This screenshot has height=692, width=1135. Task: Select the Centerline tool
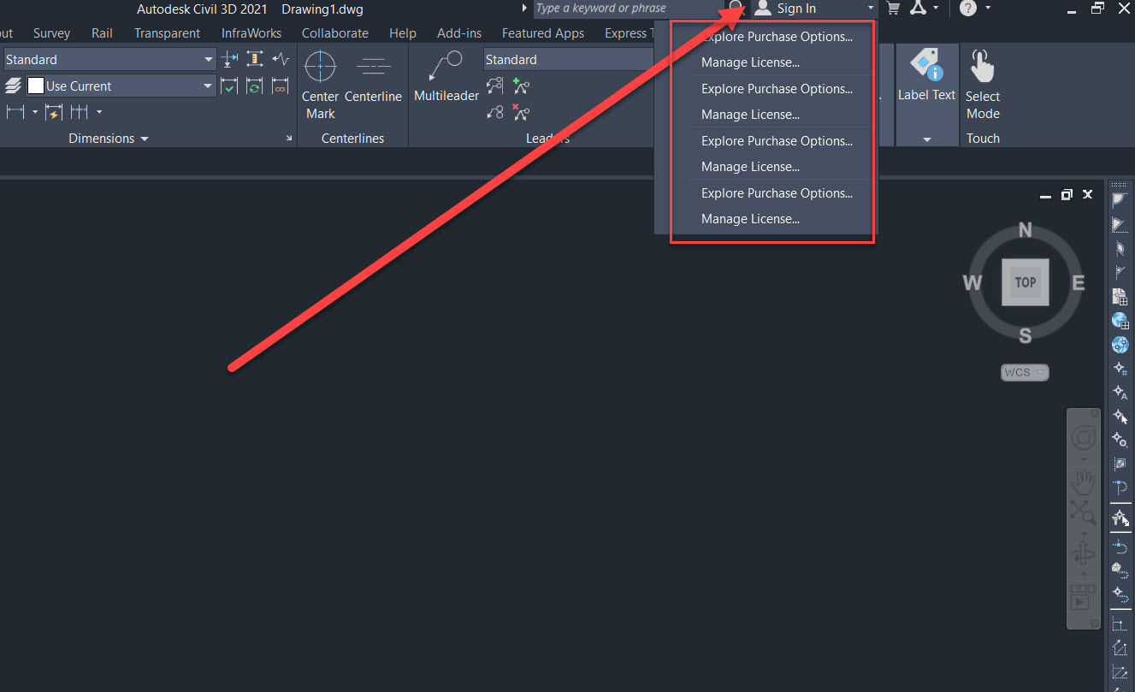click(373, 77)
